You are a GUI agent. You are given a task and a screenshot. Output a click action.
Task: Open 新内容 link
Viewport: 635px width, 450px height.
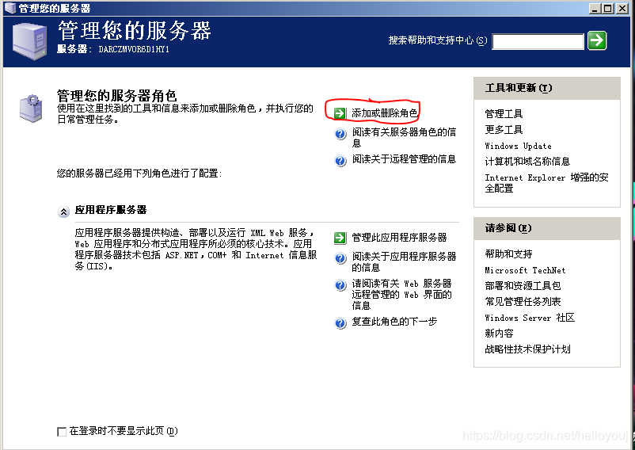pos(499,333)
